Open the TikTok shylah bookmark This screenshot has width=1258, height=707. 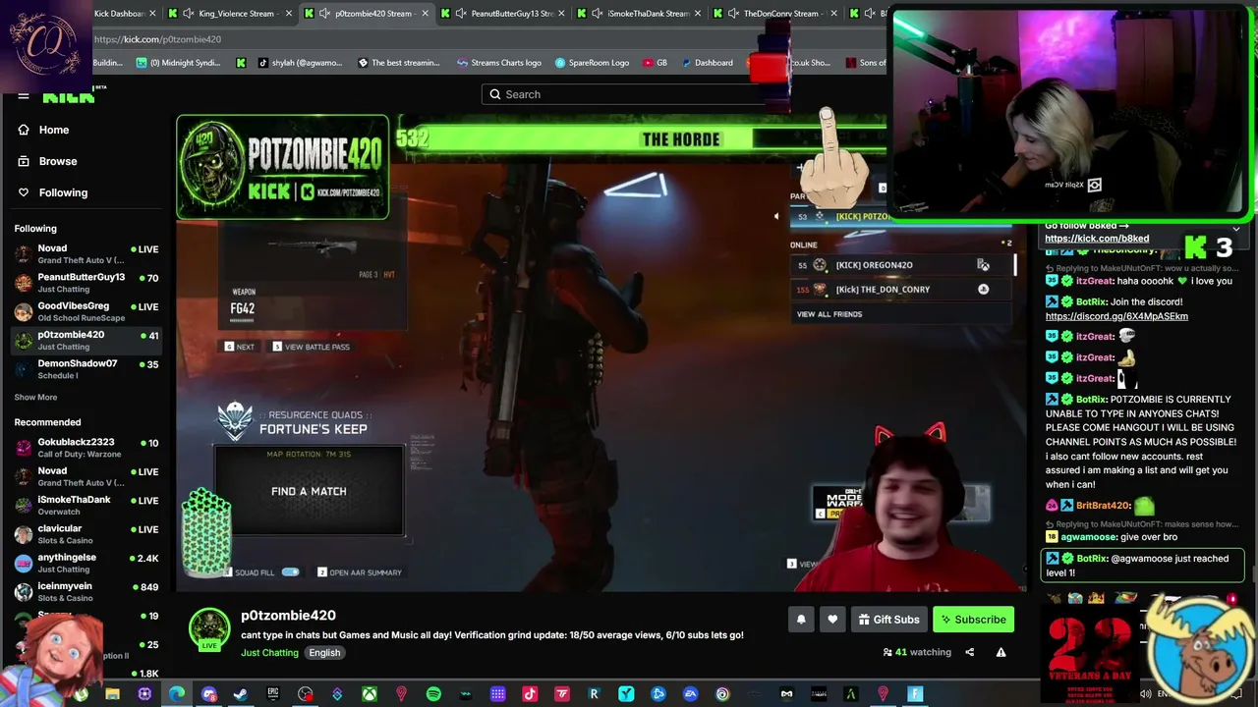(301, 63)
